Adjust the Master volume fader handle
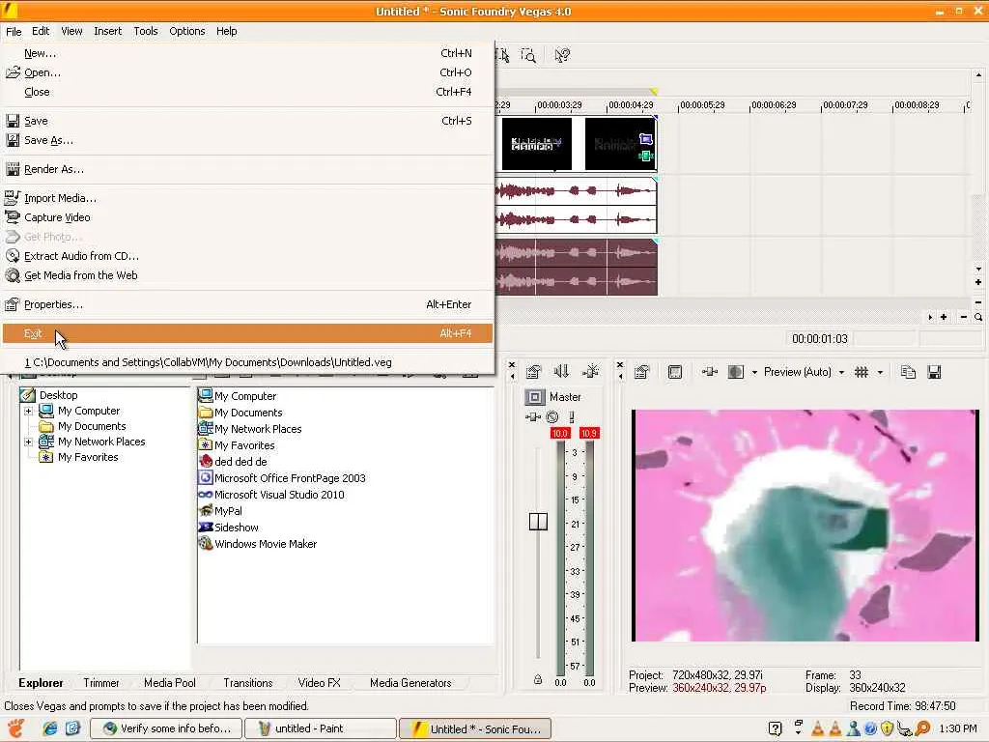This screenshot has height=742, width=989. pos(538,521)
